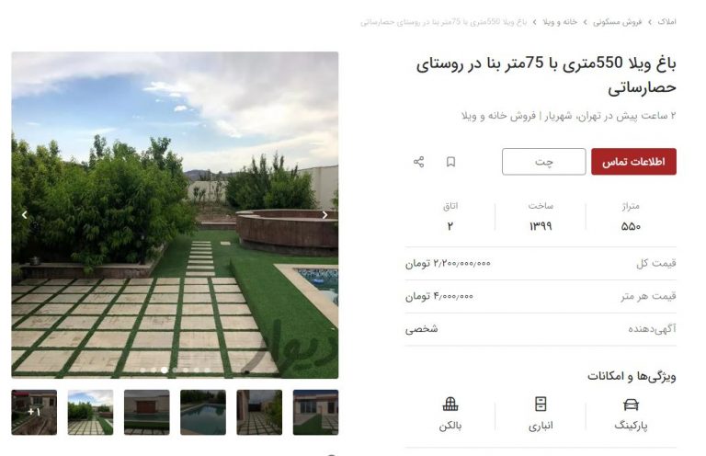Click the share icon
This screenshot has height=456, width=706.
pyautogui.click(x=419, y=162)
